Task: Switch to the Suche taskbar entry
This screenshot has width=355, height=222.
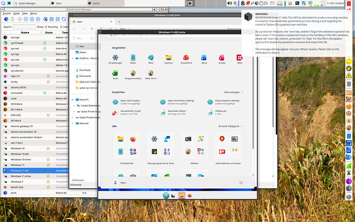Action: [x=105, y=3]
